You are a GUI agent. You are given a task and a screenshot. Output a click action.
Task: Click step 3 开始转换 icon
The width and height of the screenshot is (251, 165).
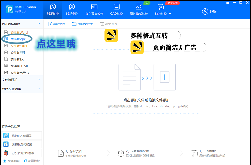[x=194, y=153]
